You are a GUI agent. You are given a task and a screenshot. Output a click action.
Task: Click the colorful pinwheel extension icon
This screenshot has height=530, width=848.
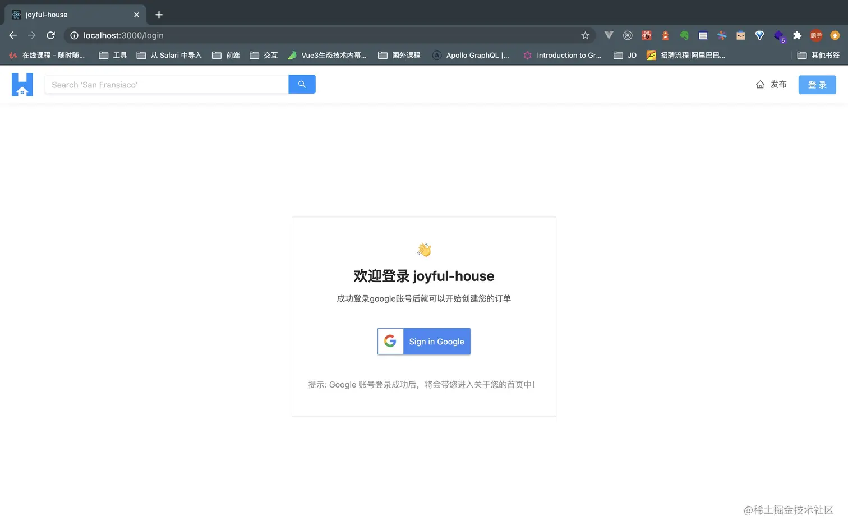click(x=722, y=35)
